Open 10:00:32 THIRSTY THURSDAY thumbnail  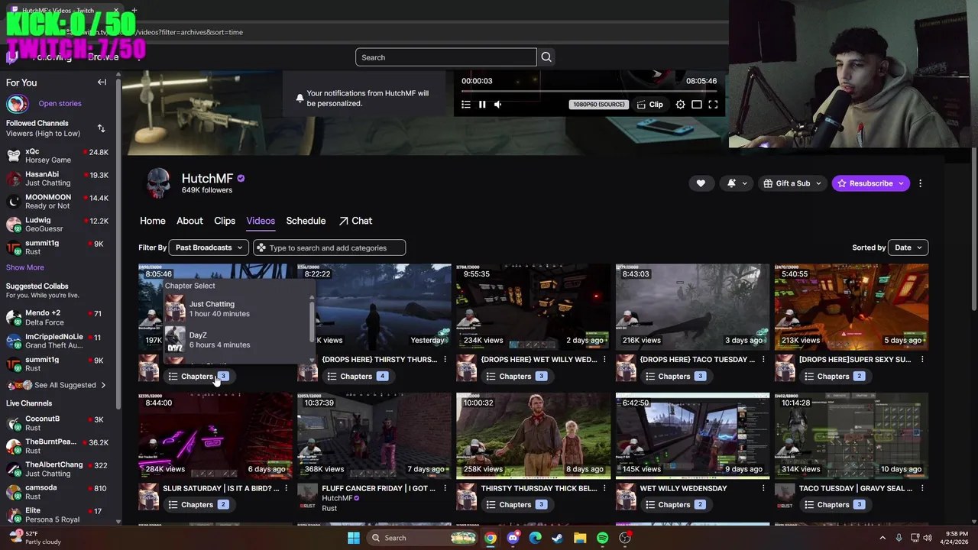[x=533, y=436]
